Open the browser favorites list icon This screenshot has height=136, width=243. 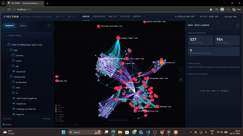pyautogui.click(x=217, y=9)
